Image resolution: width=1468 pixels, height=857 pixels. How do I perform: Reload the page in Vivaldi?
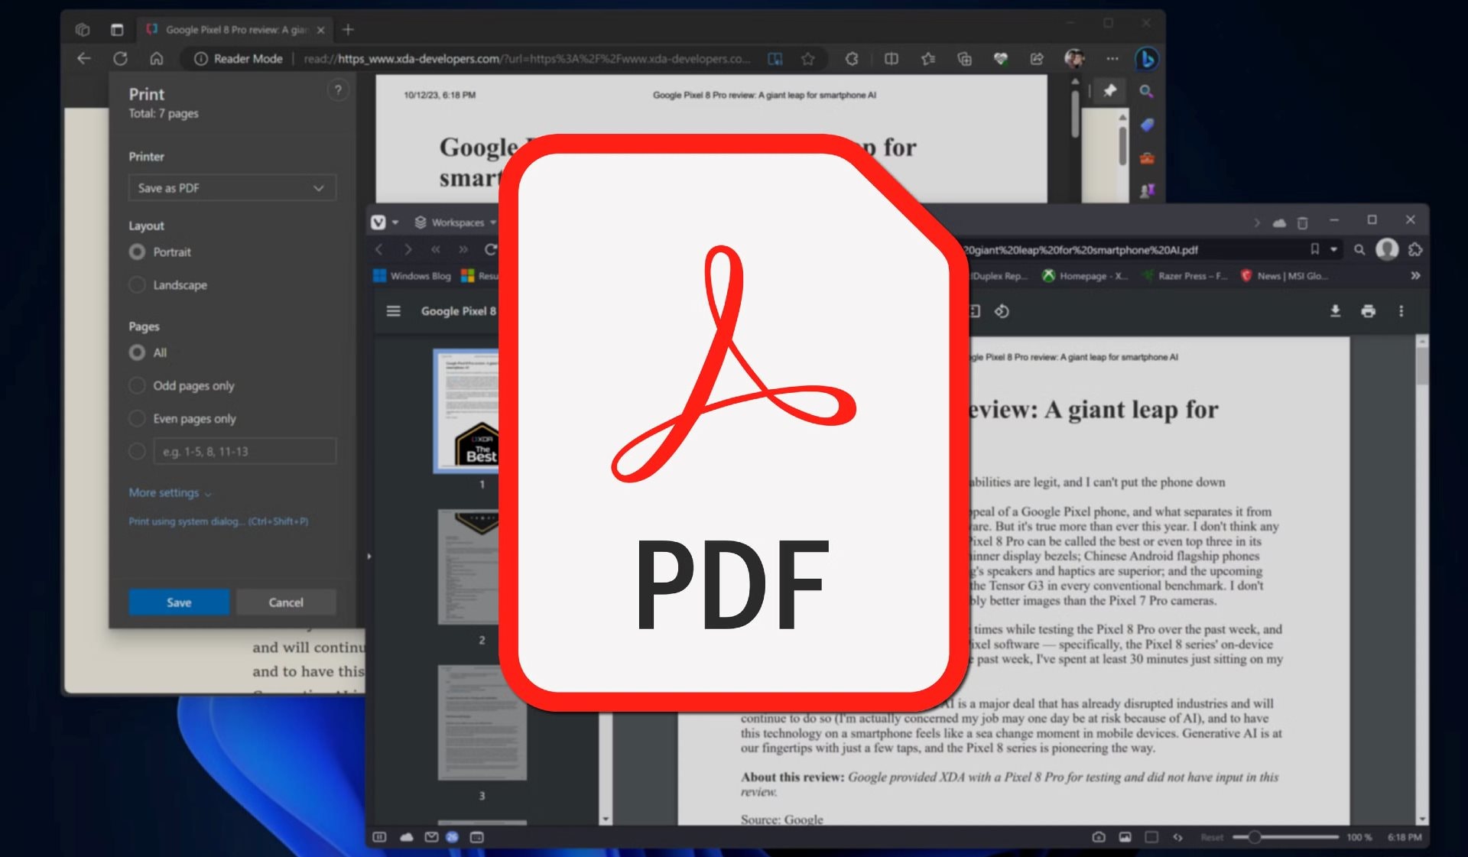tap(490, 249)
